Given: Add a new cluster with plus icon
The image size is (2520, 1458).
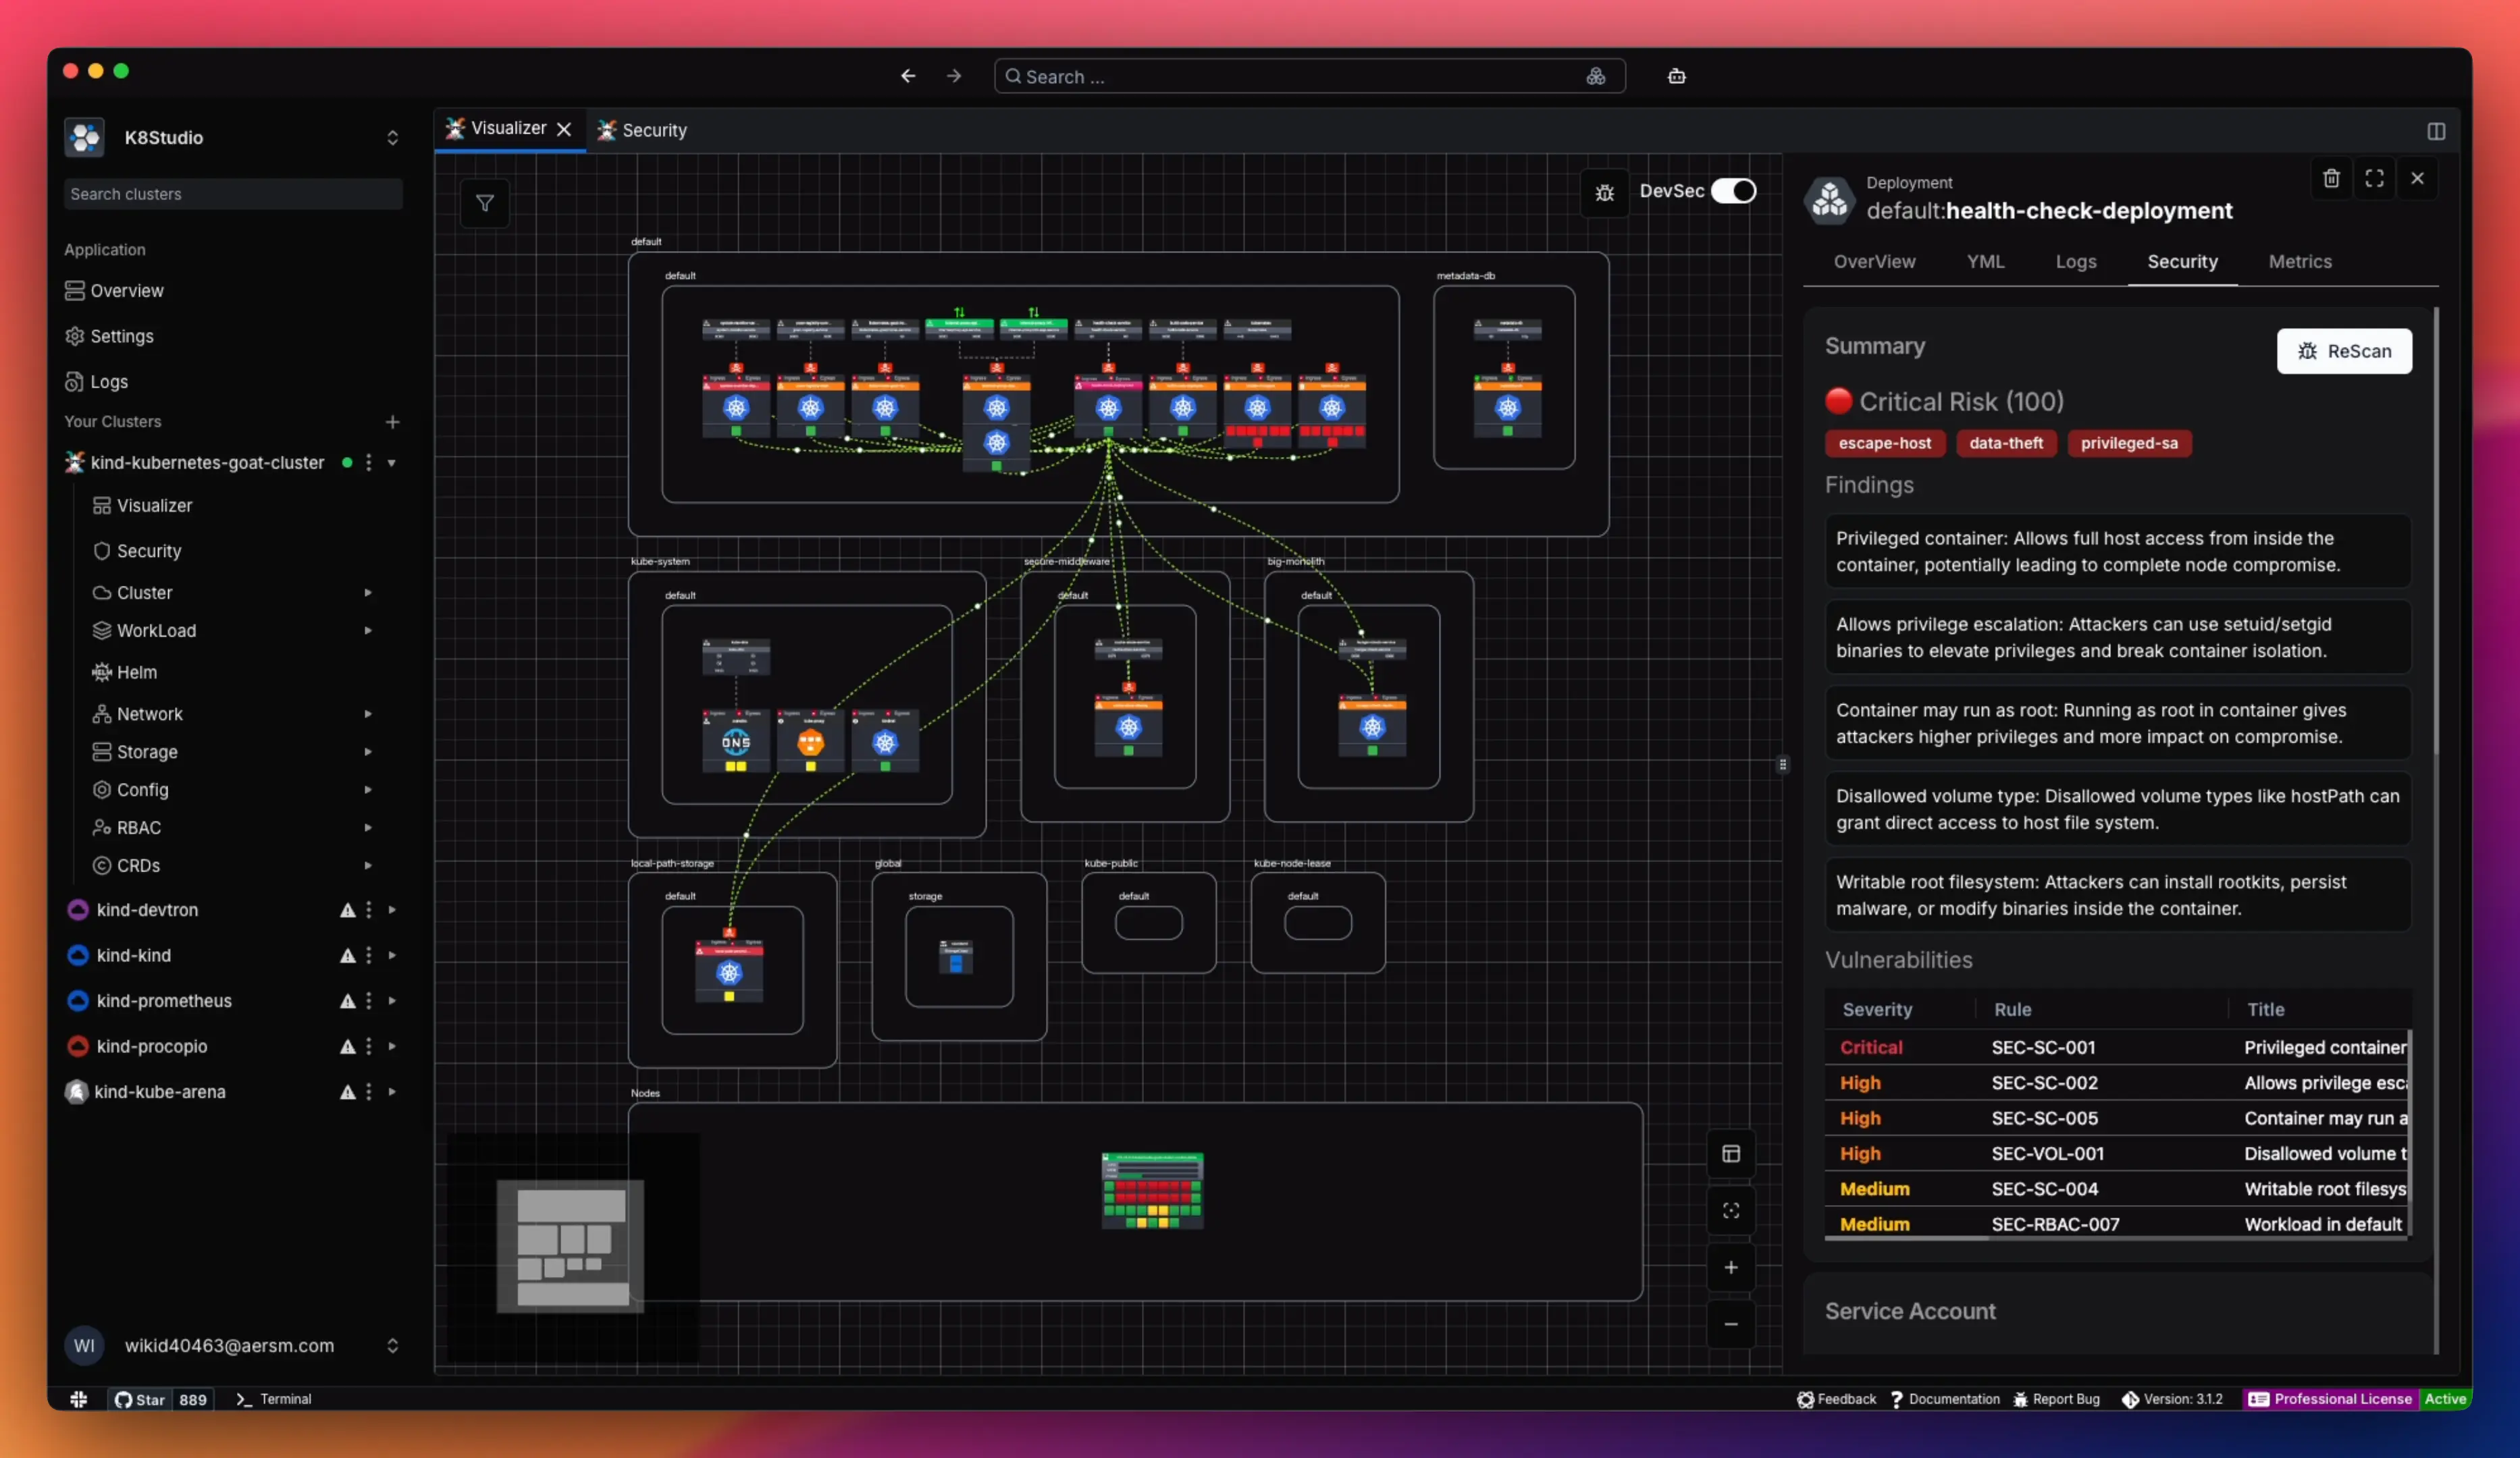Looking at the screenshot, I should (x=393, y=422).
